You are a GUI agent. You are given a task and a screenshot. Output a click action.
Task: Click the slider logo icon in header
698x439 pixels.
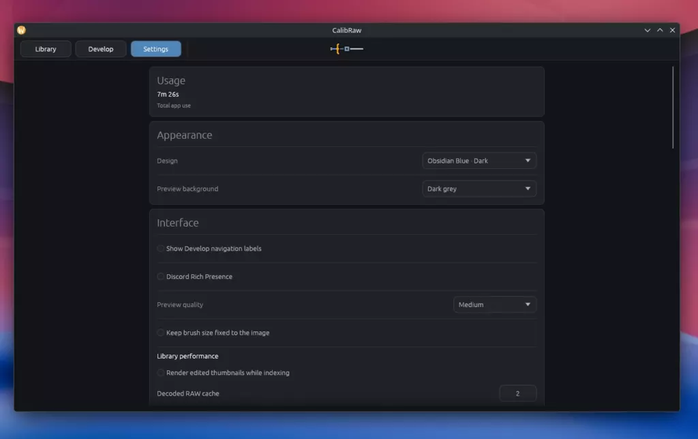(347, 49)
